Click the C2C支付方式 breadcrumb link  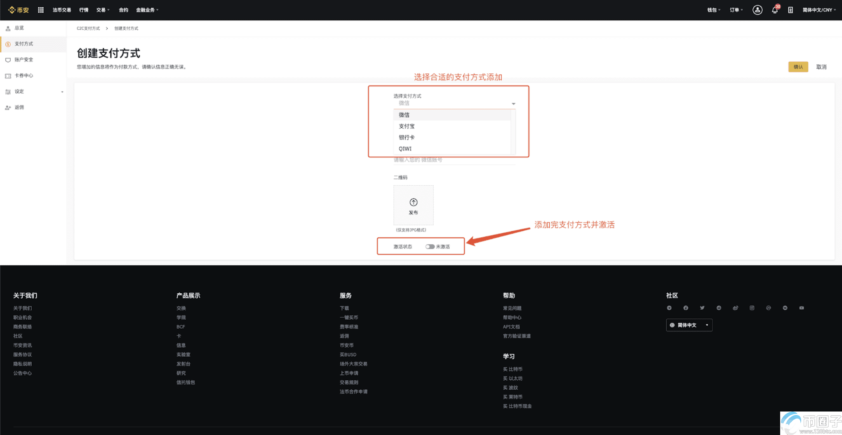point(88,28)
